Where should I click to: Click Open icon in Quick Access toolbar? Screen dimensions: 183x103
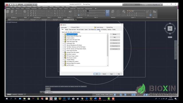pyautogui.click(x=13, y=5)
